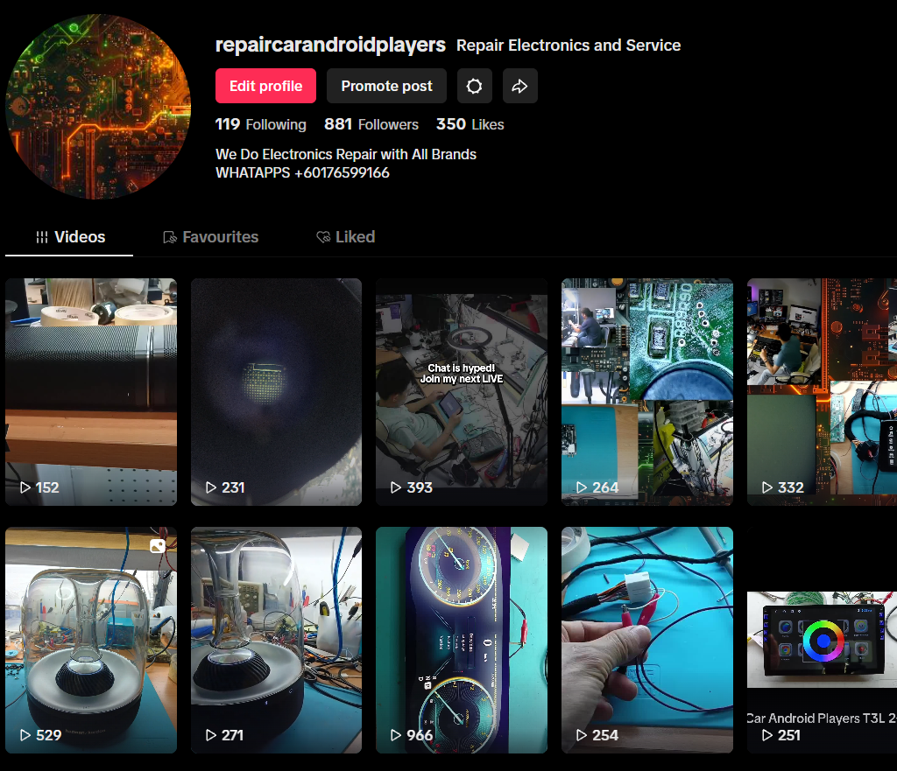Open the settings gear icon
Screen dimensions: 897x771
pyautogui.click(x=474, y=86)
